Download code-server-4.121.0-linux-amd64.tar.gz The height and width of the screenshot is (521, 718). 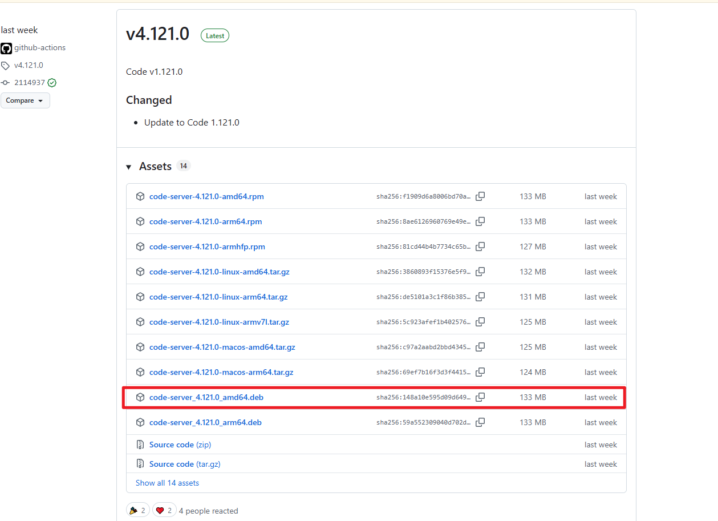pos(220,272)
